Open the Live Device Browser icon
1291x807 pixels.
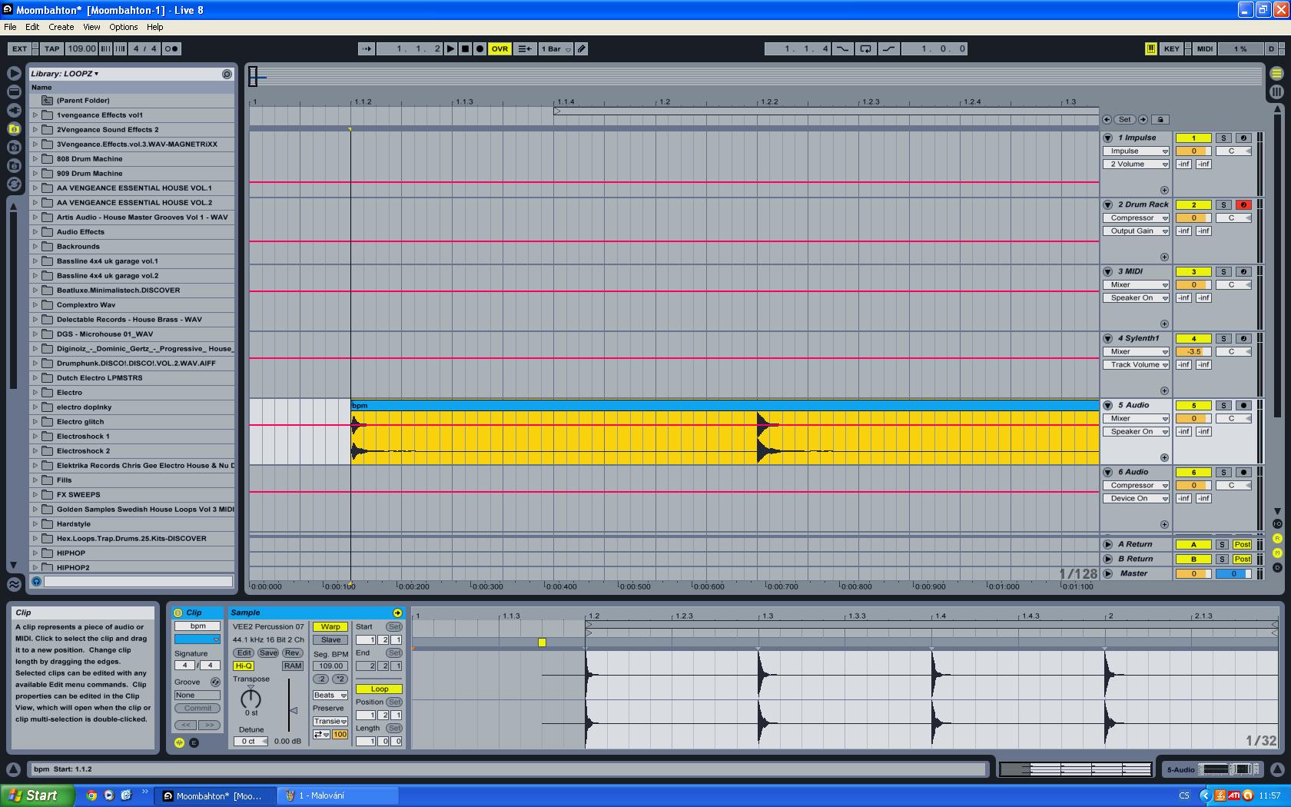14,91
